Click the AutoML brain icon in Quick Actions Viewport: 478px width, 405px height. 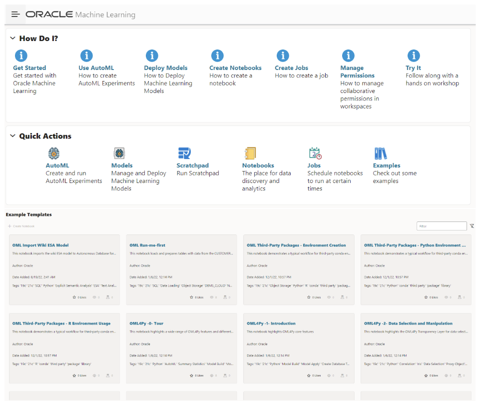click(x=54, y=153)
